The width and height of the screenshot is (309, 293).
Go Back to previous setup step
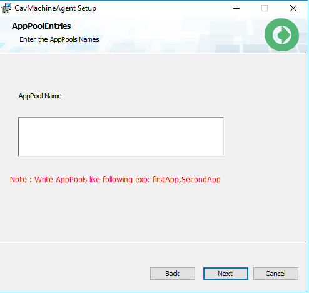click(173, 274)
